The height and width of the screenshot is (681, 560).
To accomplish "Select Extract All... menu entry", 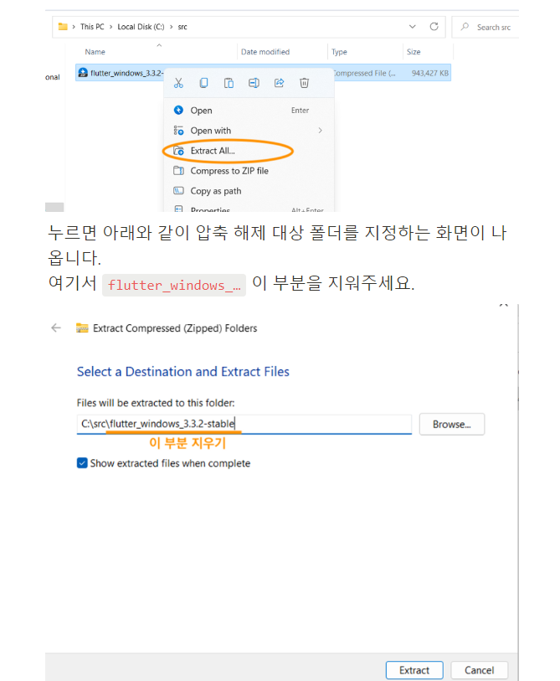I will (x=249, y=151).
